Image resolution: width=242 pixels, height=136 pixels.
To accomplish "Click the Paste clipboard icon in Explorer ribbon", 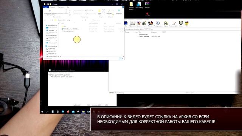I will (66, 11).
